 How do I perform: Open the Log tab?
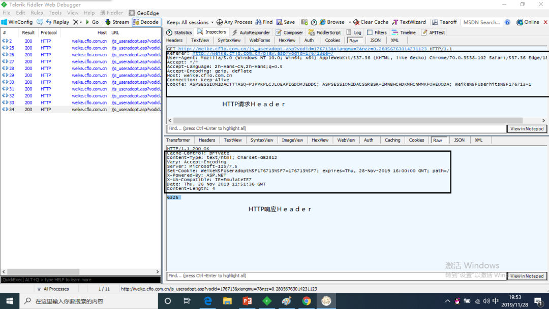coord(354,32)
